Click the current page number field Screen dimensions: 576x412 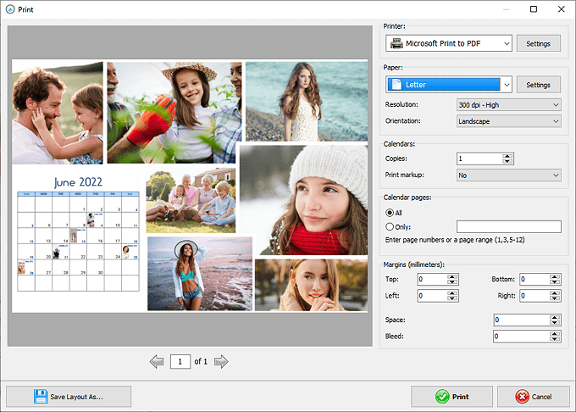coord(180,362)
